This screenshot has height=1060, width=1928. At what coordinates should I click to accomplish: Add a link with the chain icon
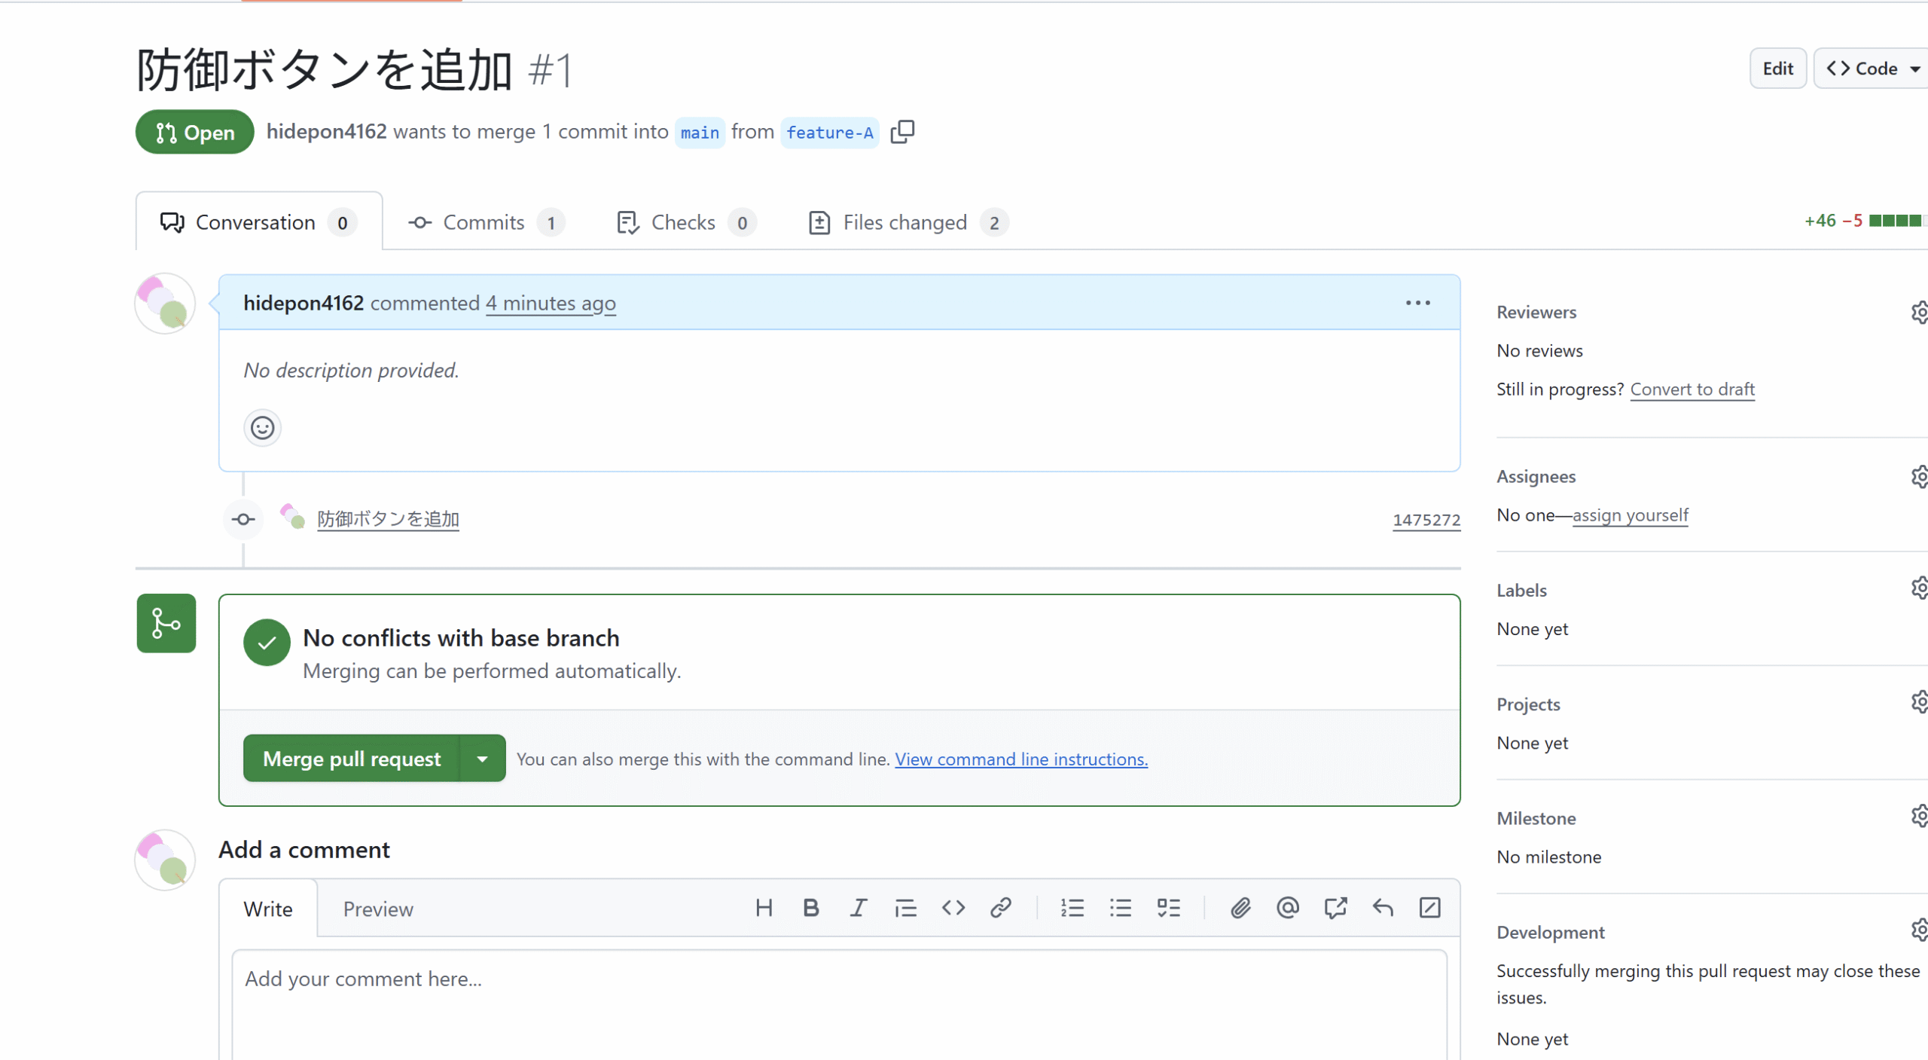(x=1000, y=908)
